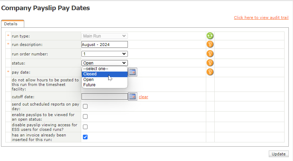Open the cutoff date calendar picker
This screenshot has width=293, height=161.
(132, 96)
